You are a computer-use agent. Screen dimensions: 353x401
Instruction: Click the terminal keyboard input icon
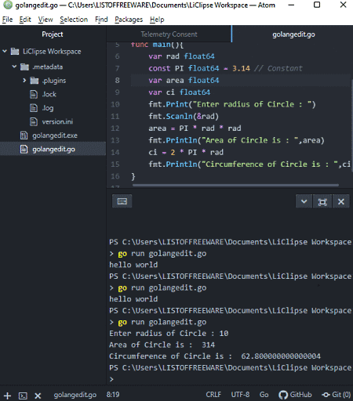coord(122,201)
